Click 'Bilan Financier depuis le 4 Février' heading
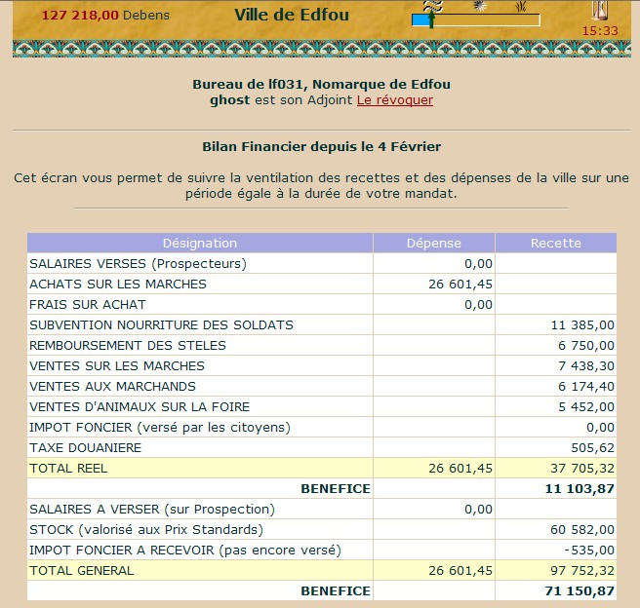Viewport: 640px width, 608px height. tap(322, 147)
